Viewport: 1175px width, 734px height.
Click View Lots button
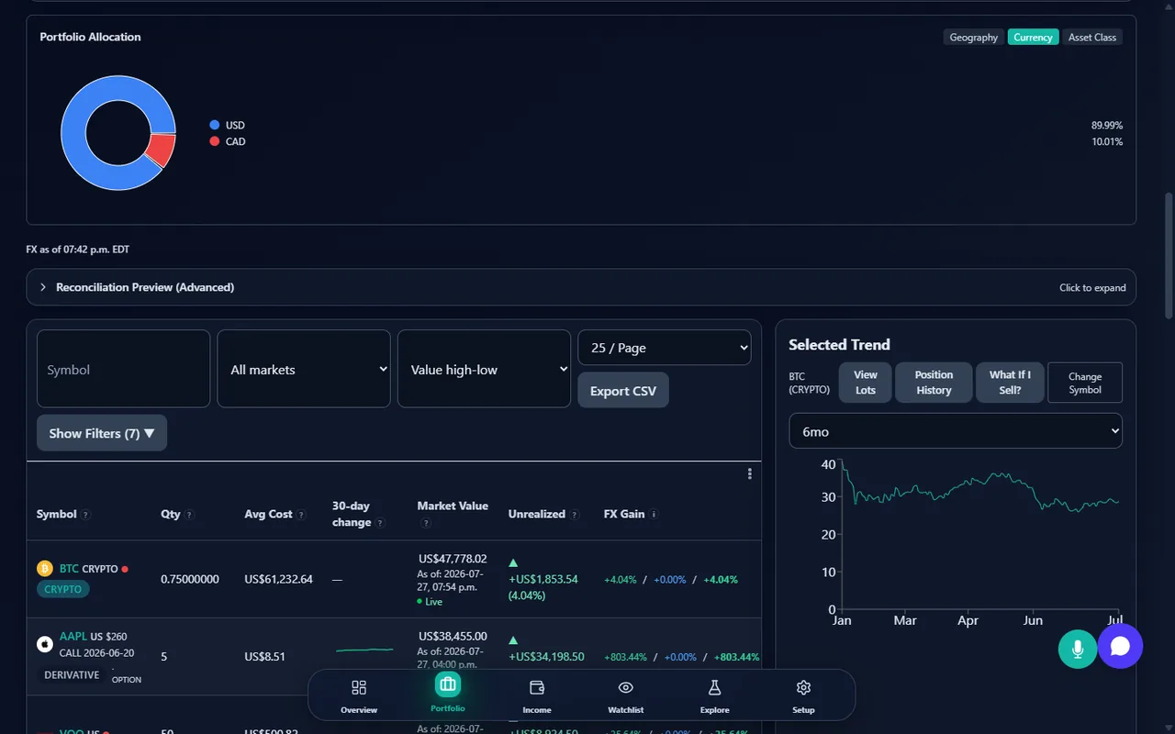point(866,383)
